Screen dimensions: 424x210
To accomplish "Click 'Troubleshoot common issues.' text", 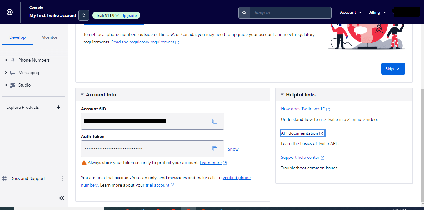I will (309, 168).
